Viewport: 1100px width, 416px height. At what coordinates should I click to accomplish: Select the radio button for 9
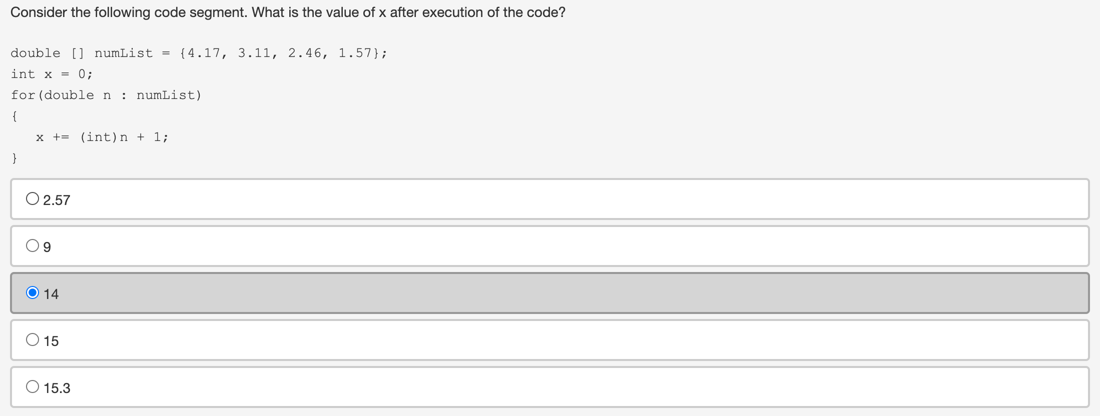tap(33, 244)
